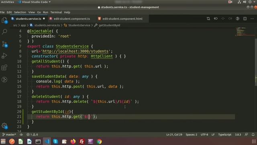The width and height of the screenshot is (257, 145).
Task: Split the editor to the right
Action: pos(245,19)
